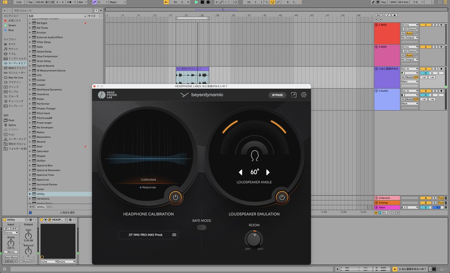Select Blue collection in browser

click(x=11, y=30)
